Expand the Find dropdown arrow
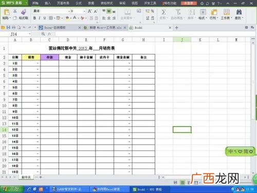Screen dimensions: 257x193 pos(243,18)
